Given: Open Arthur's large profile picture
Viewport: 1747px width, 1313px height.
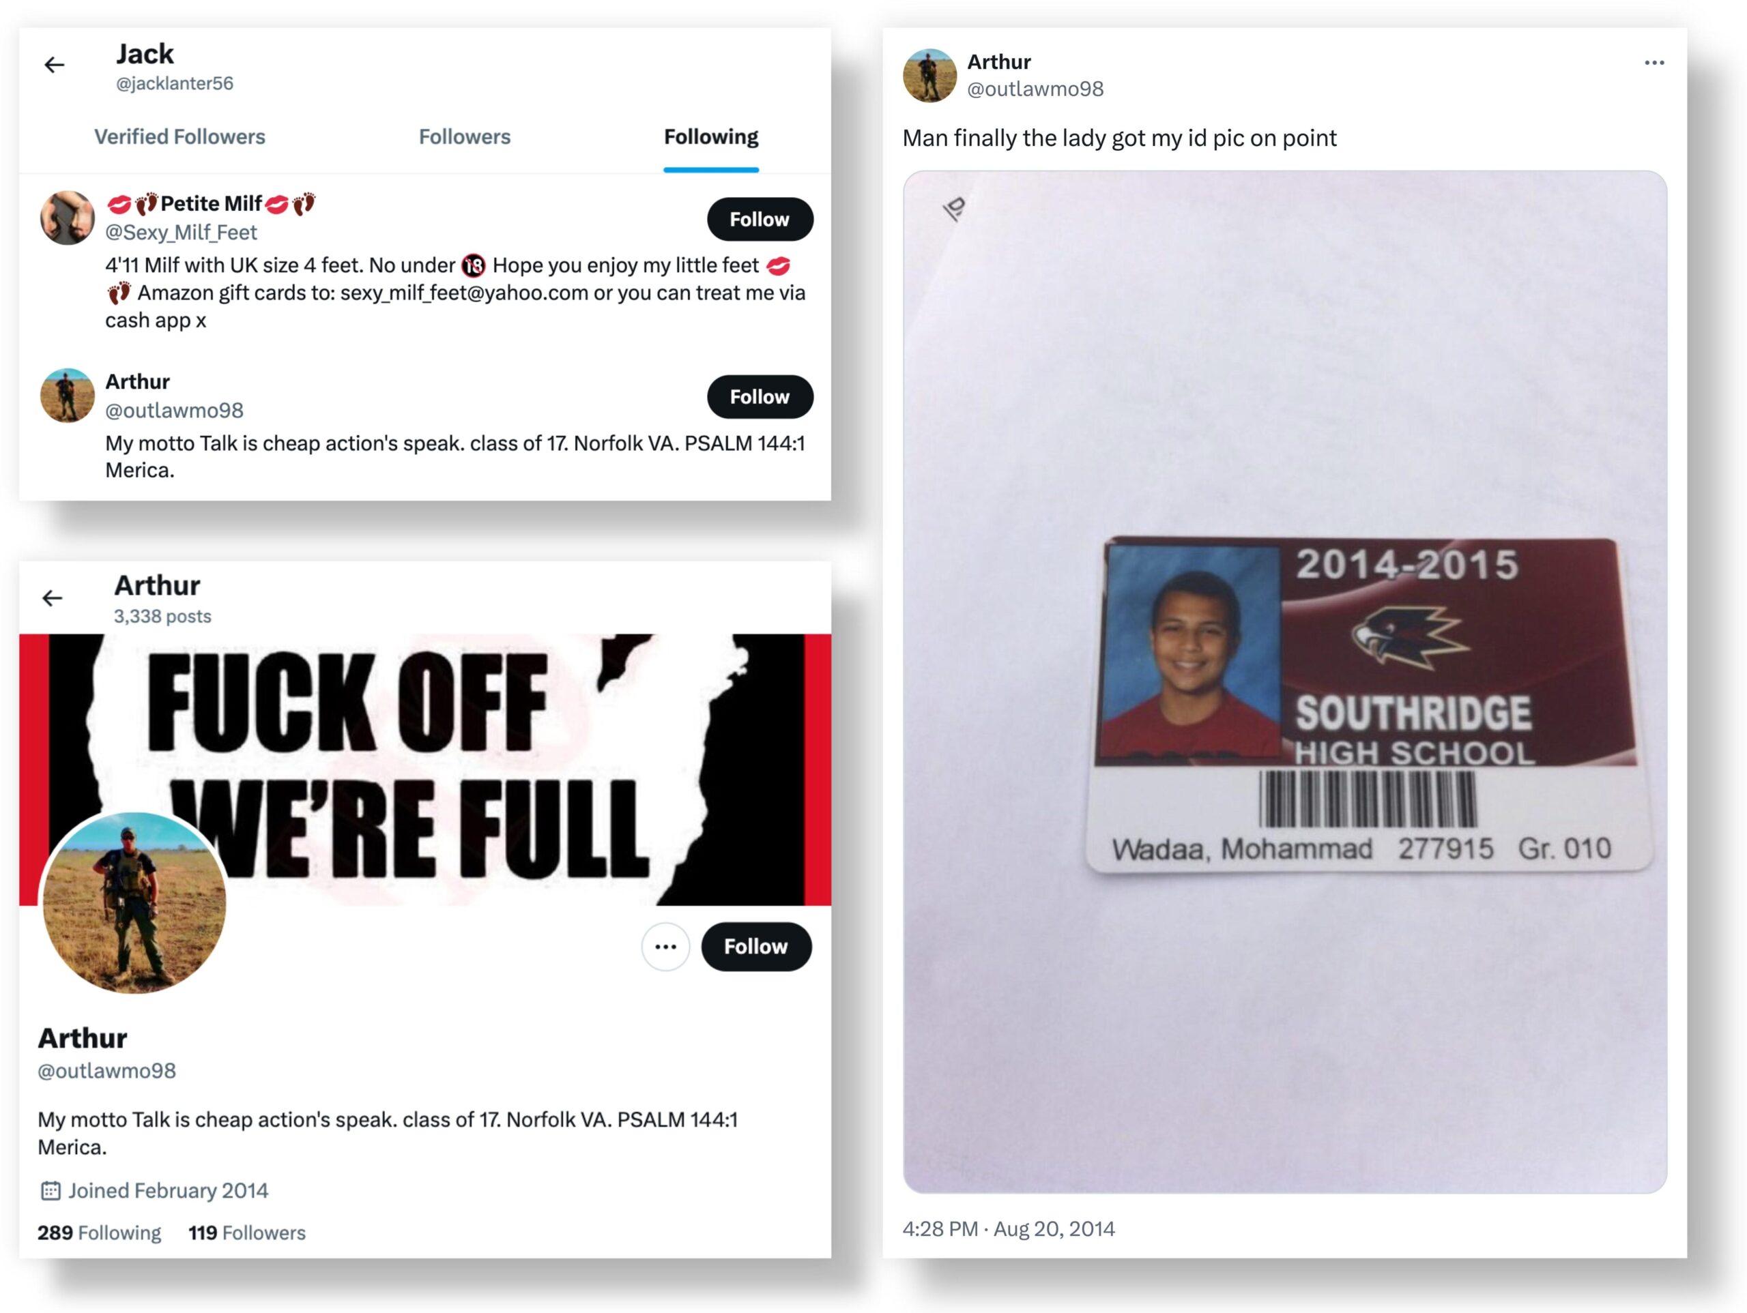Looking at the screenshot, I should coord(134,902).
